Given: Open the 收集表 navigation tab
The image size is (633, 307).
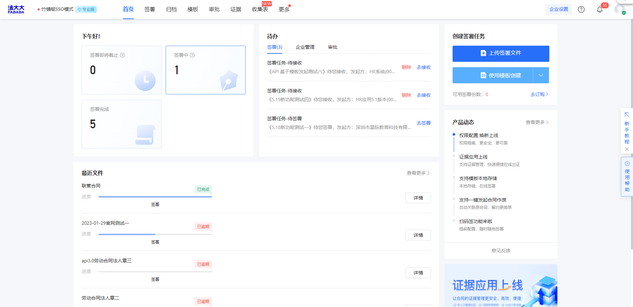Looking at the screenshot, I should click(x=260, y=9).
